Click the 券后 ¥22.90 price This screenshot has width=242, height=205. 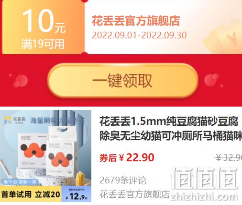[127, 157]
